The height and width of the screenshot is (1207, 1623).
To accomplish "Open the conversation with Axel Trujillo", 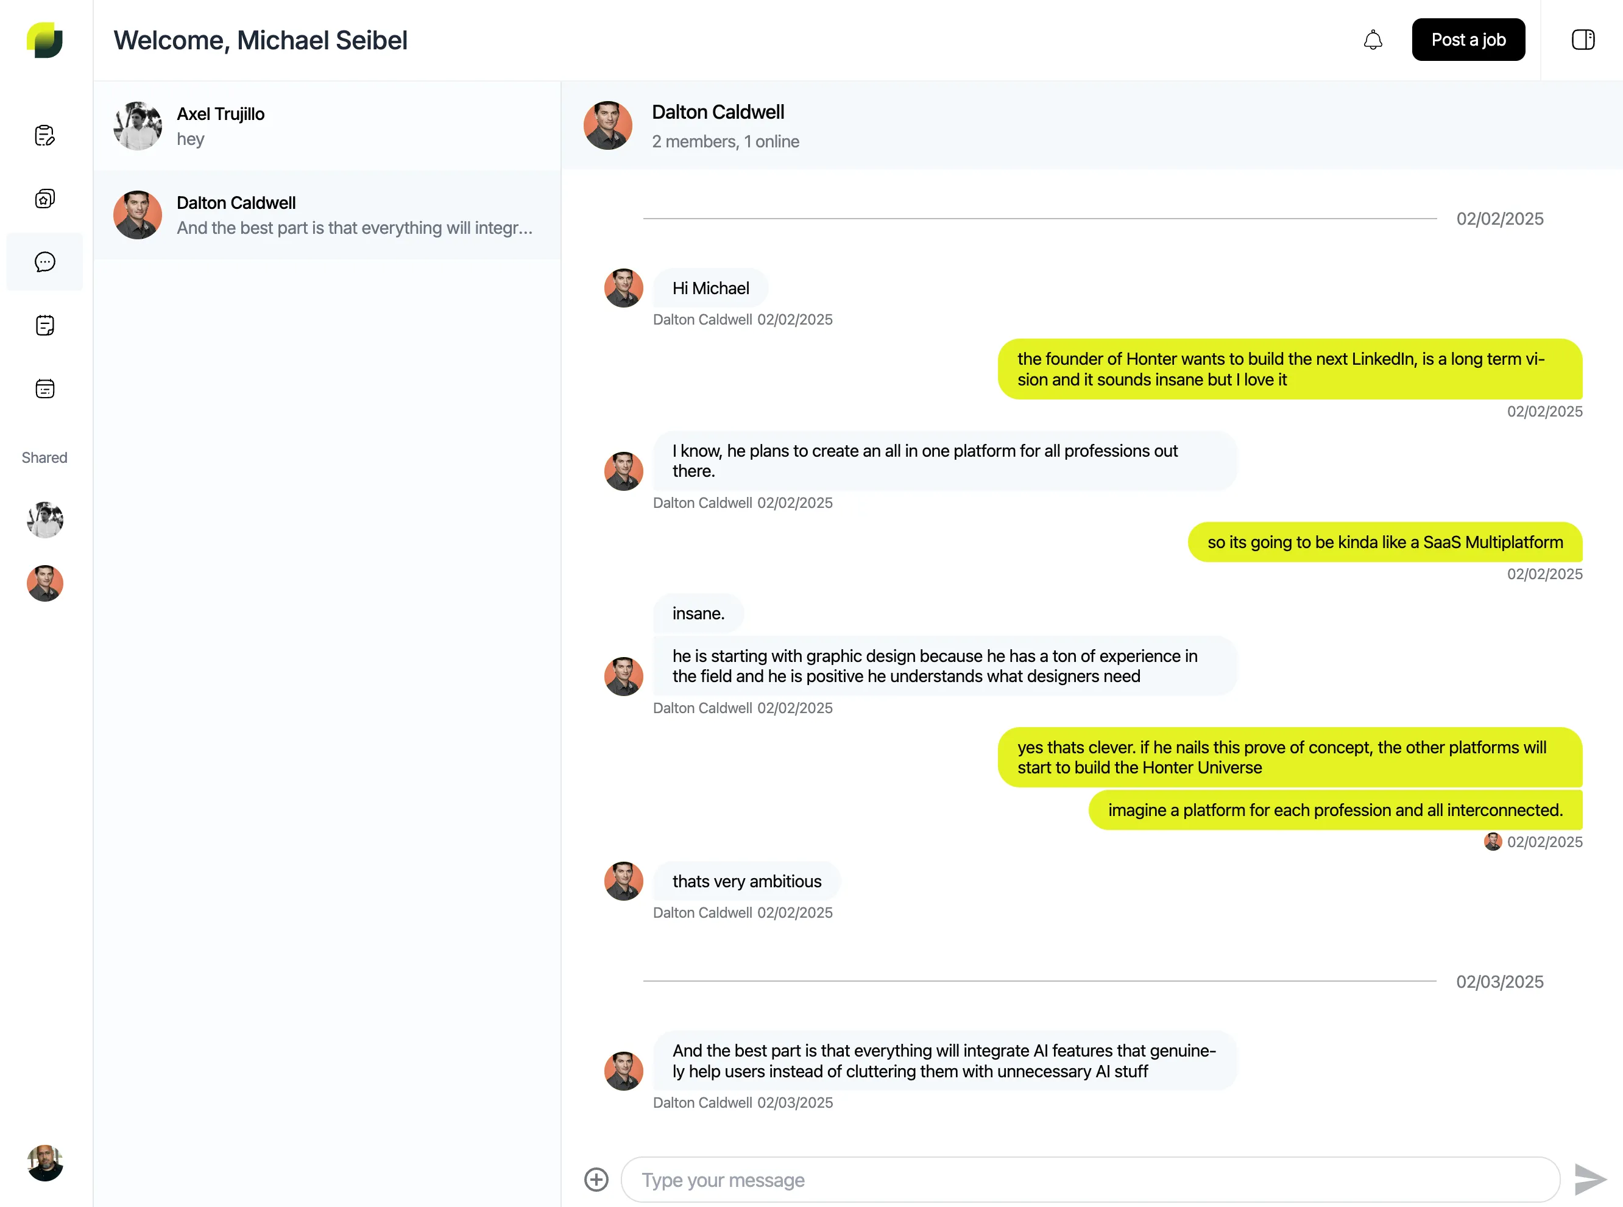I will point(327,125).
